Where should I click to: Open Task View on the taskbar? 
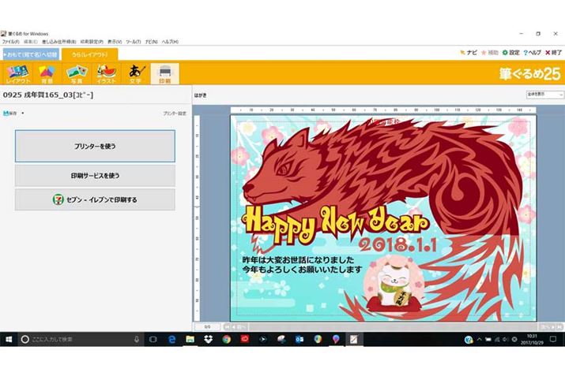tap(153, 339)
